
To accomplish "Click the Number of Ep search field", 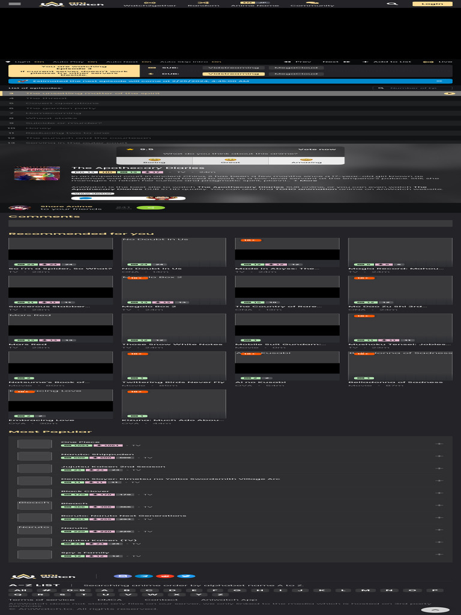I will pos(412,88).
